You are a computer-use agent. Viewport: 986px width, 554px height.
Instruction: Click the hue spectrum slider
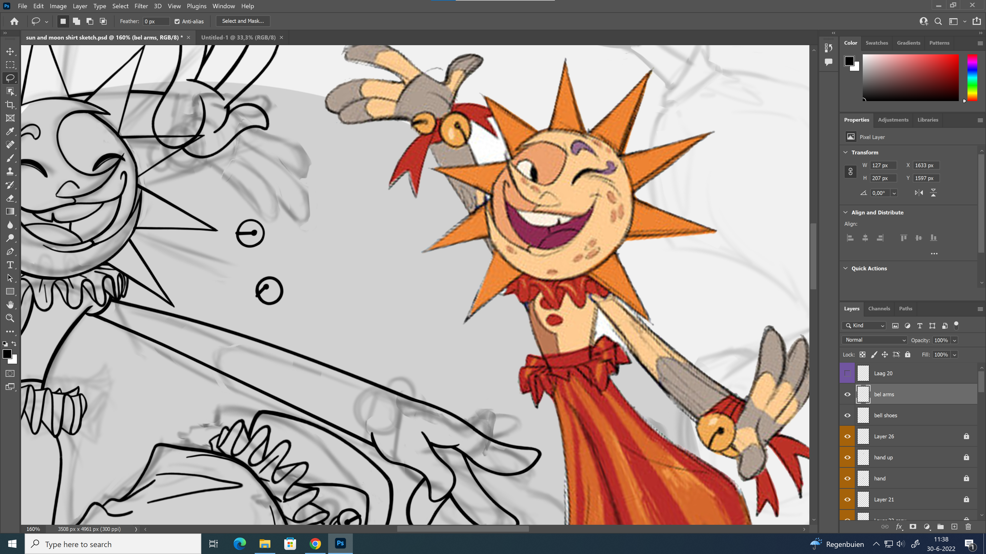[972, 78]
